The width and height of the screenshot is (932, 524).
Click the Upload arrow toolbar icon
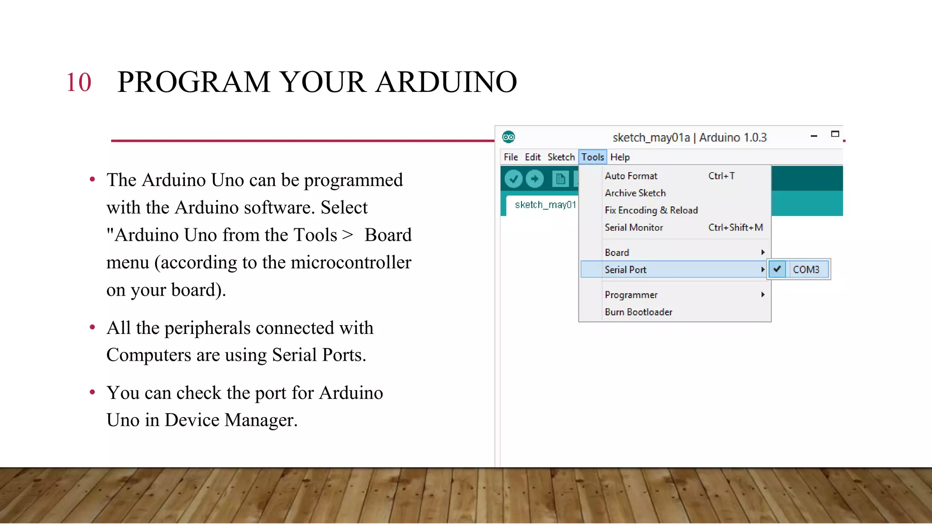pos(535,179)
